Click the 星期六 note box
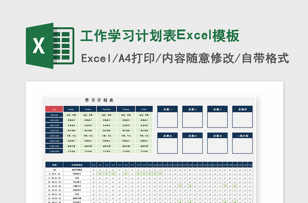This screenshot has width=308, height=203. coord(192,143)
